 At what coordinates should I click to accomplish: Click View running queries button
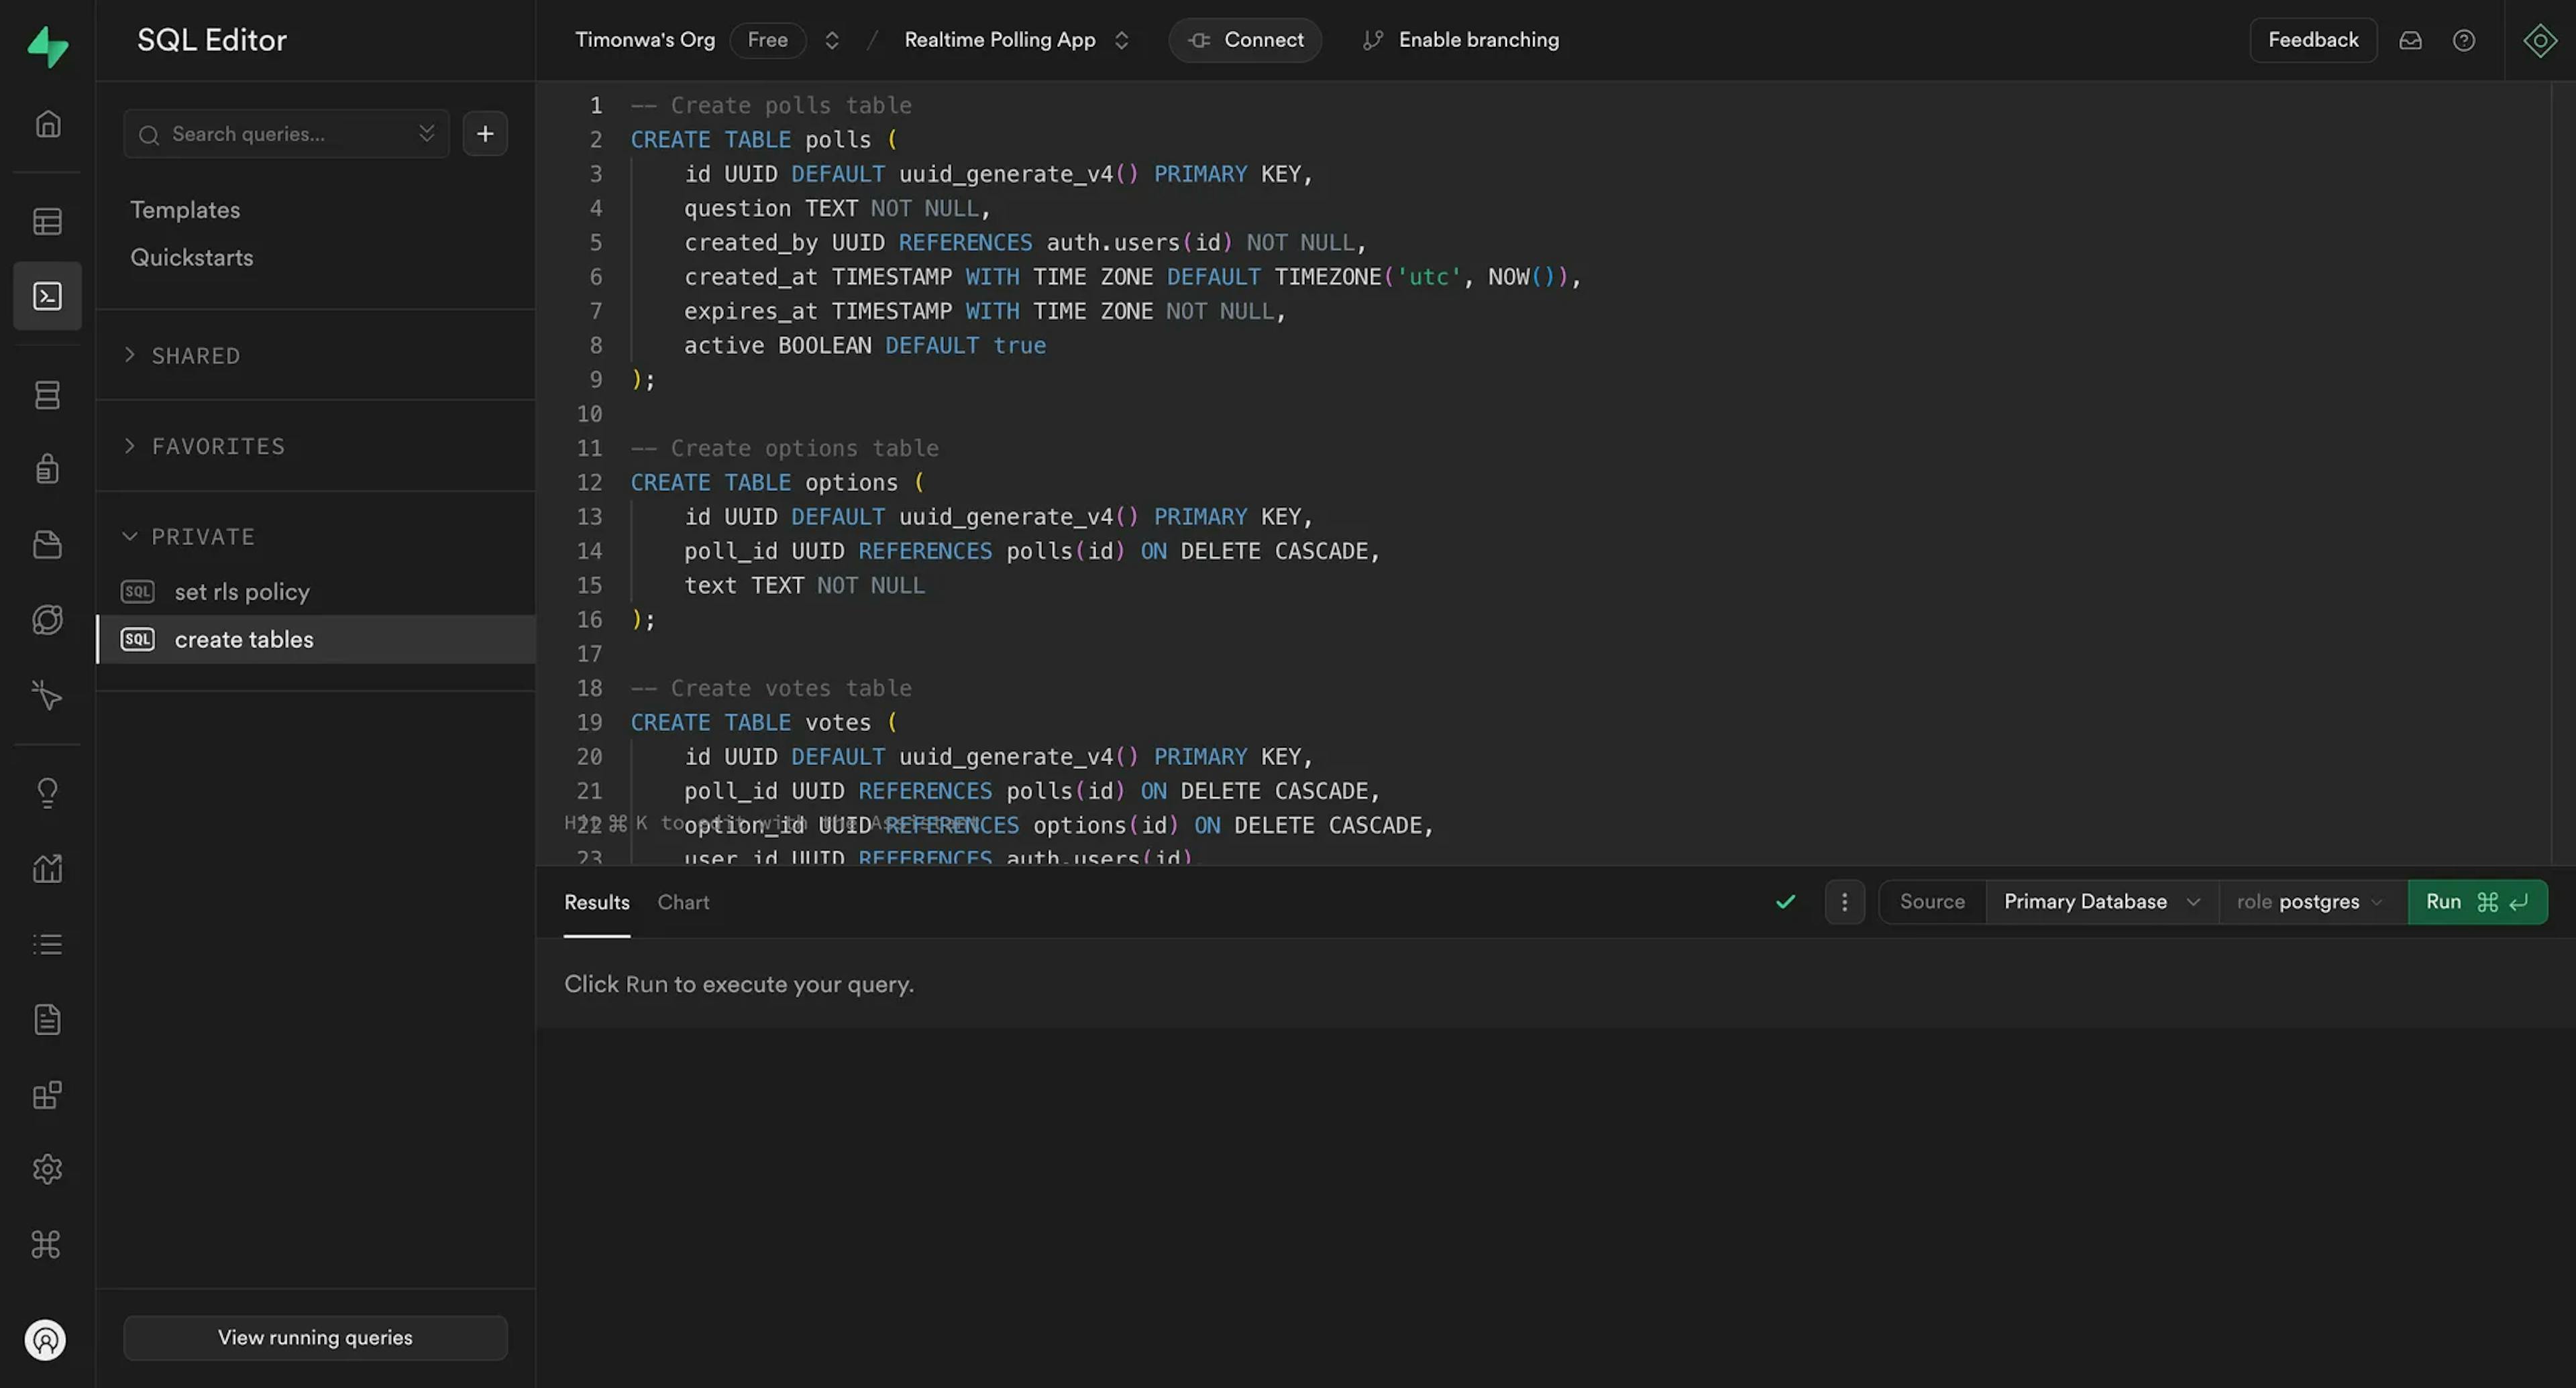[315, 1337]
